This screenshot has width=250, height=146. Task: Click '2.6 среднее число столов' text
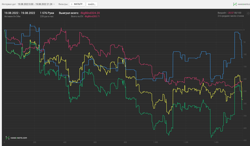click(231, 16)
